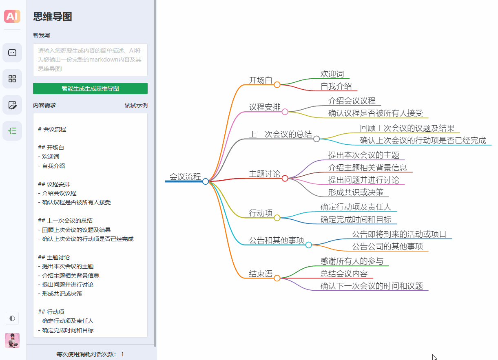Viewport: 498px width, 360px height.
Task: Collapse the 结束语 node circle
Action: (x=277, y=278)
